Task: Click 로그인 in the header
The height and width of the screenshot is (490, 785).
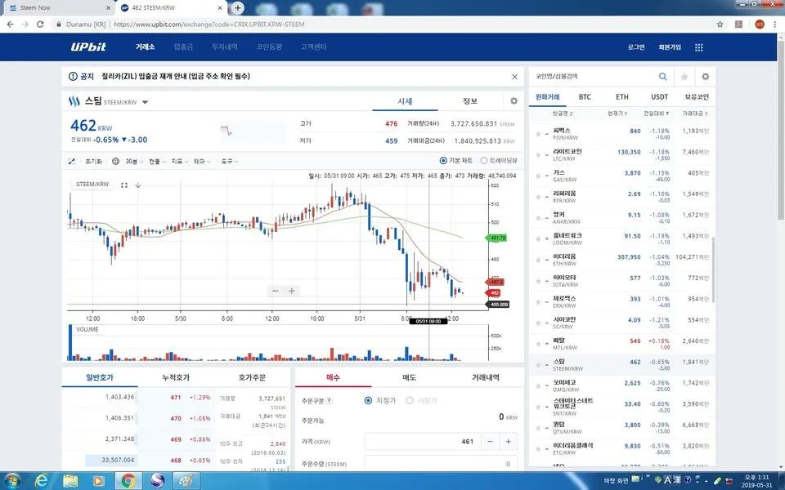Action: (636, 47)
